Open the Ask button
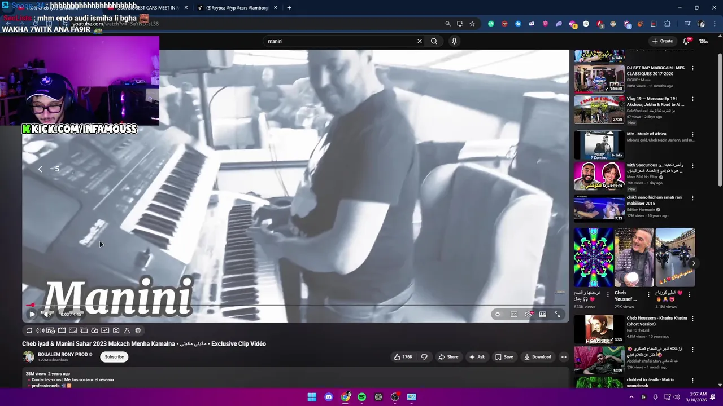This screenshot has height=406, width=723. coord(477,357)
